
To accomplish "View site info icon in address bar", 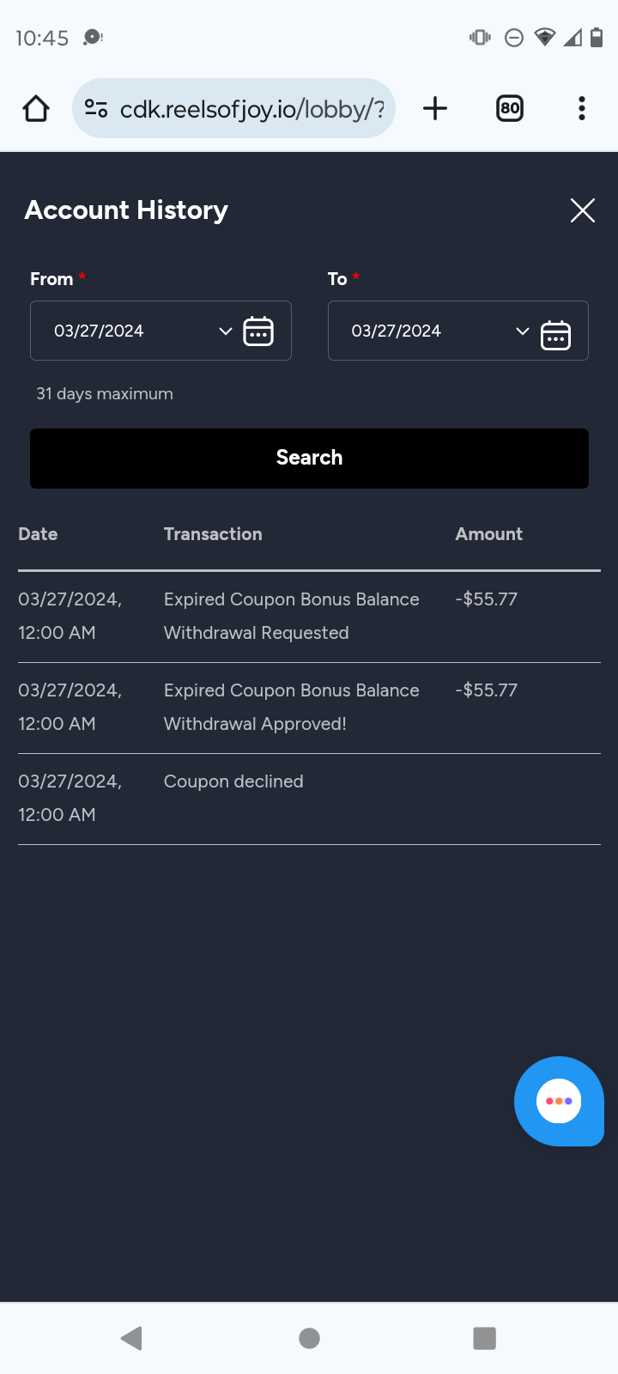I will click(96, 109).
